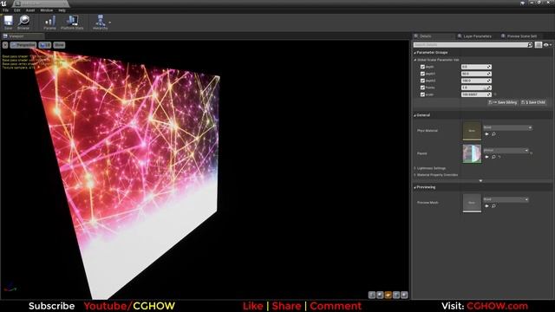This screenshot has width=555, height=312.
Task: Click the Phys Material thumbnail
Action: (472, 131)
